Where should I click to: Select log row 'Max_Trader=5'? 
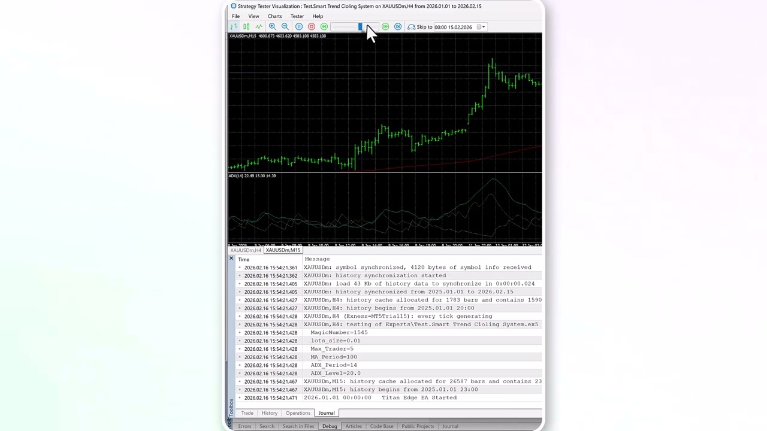coord(389,349)
